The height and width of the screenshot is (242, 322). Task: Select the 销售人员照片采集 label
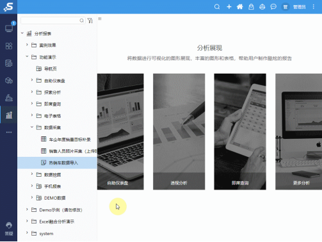[73, 151]
